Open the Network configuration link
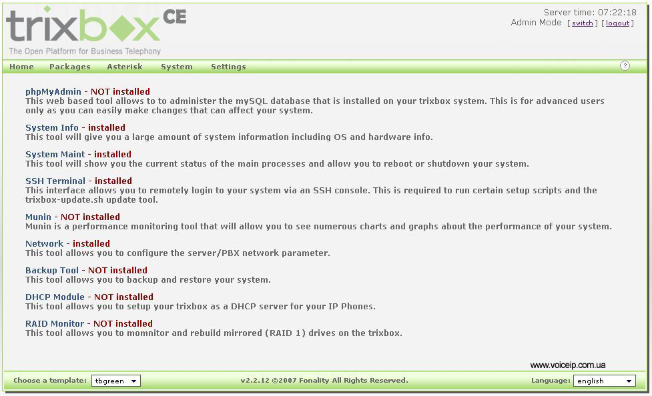This screenshot has width=652, height=396. pos(45,243)
